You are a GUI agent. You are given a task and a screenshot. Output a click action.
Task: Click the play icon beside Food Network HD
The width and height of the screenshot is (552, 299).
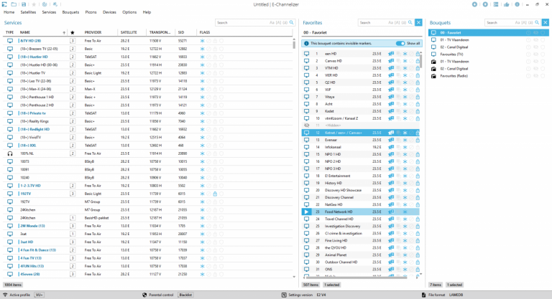pyautogui.click(x=307, y=212)
